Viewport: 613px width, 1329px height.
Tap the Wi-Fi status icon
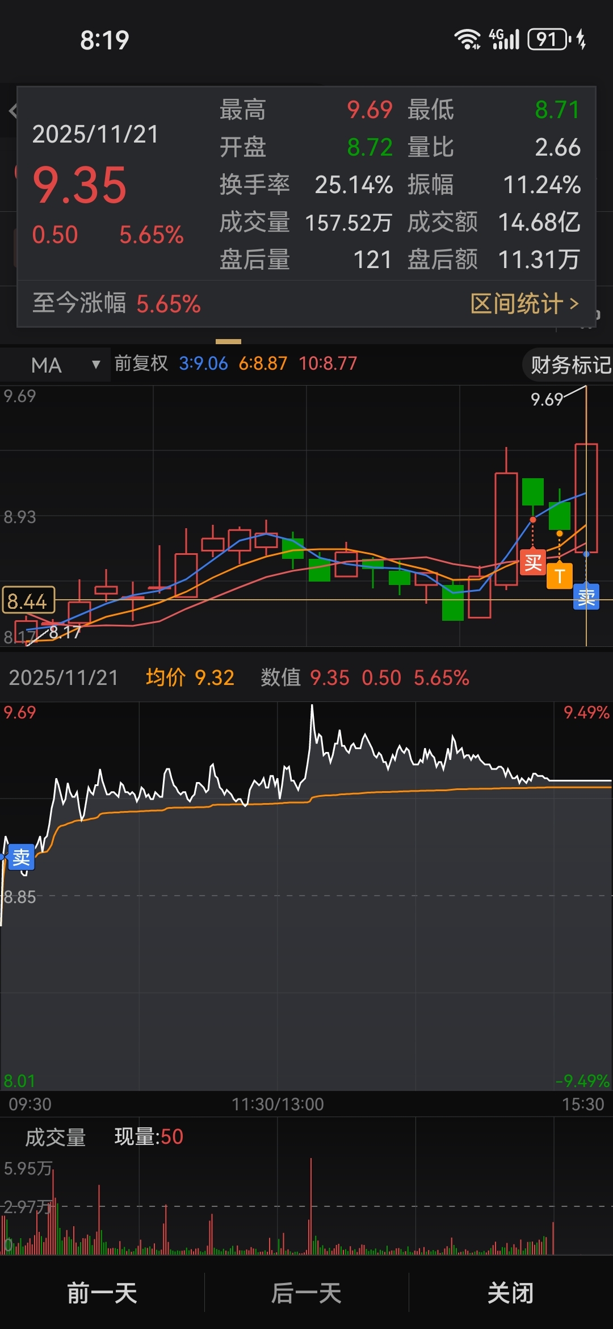point(467,39)
